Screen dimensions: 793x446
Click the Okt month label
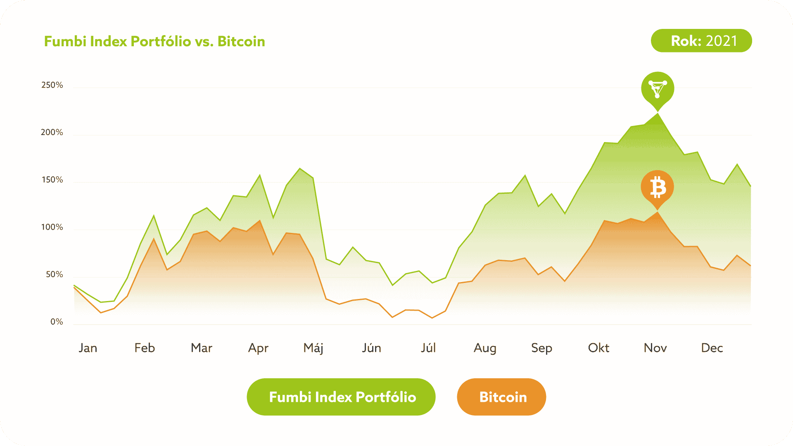(x=598, y=348)
